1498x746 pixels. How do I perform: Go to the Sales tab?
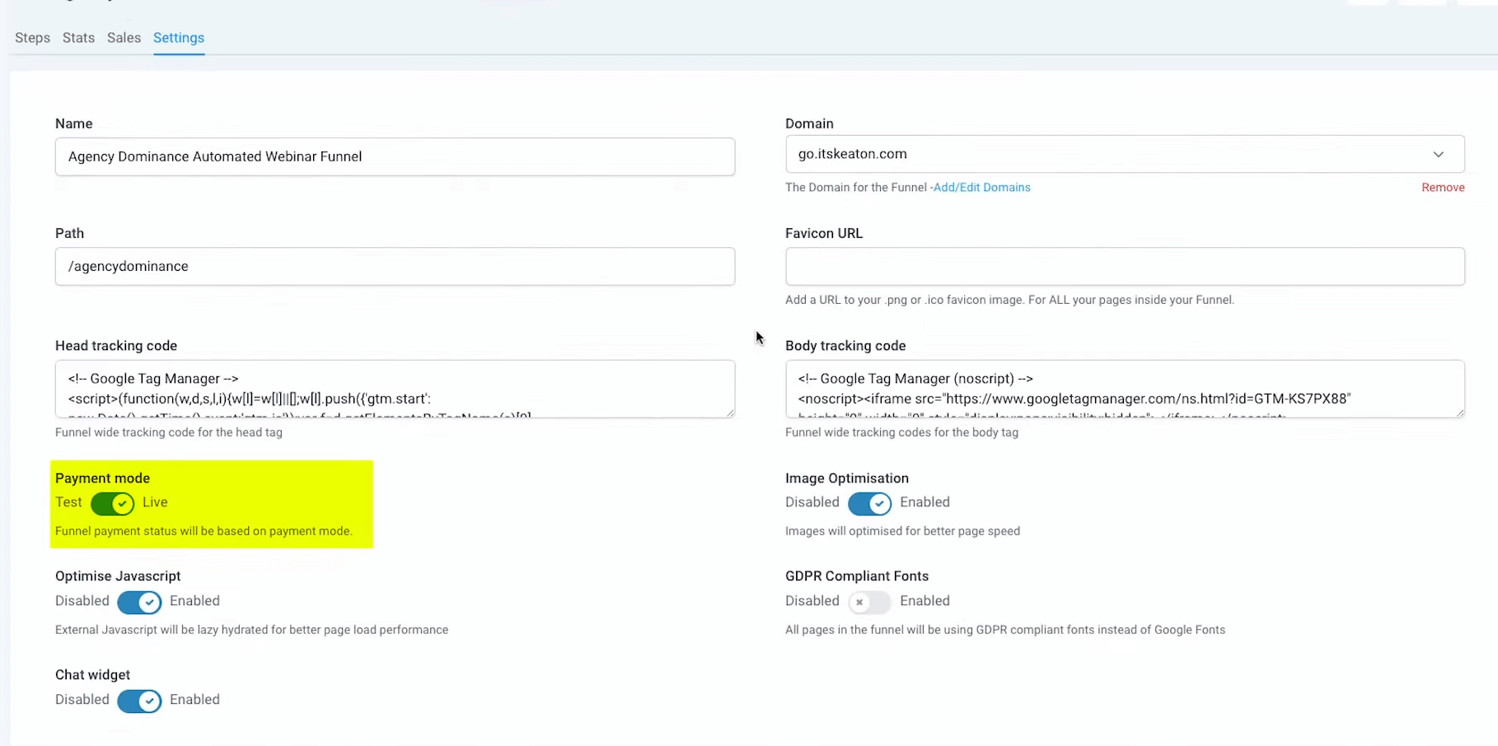124,38
